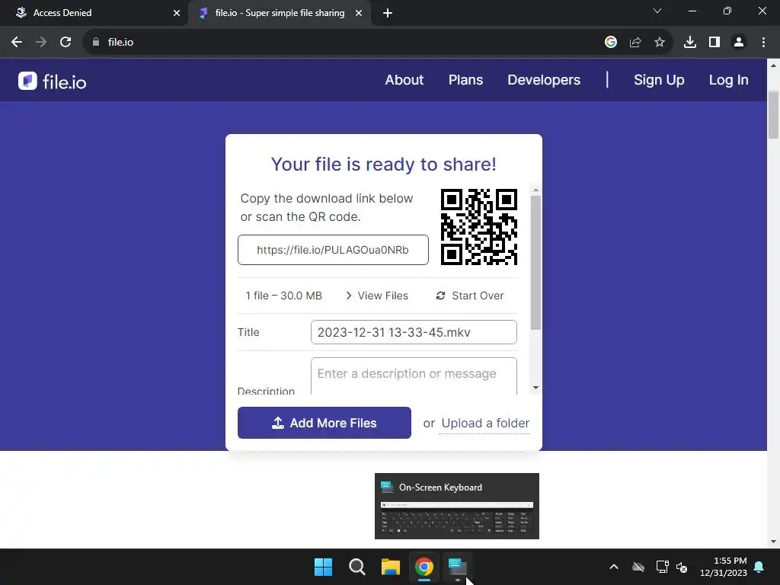Click the description or message text box
780x585 pixels.
click(414, 376)
